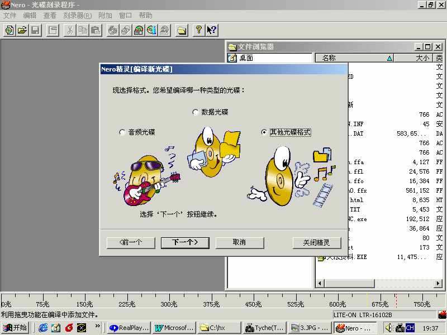Image resolution: width=447 pixels, height=335 pixels.
Task: Click the 关闭精灵 button
Action: pyautogui.click(x=316, y=242)
